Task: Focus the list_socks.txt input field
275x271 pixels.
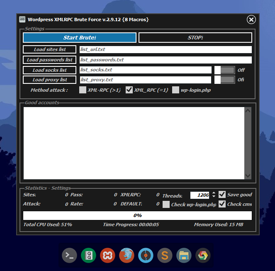Action: (146, 70)
